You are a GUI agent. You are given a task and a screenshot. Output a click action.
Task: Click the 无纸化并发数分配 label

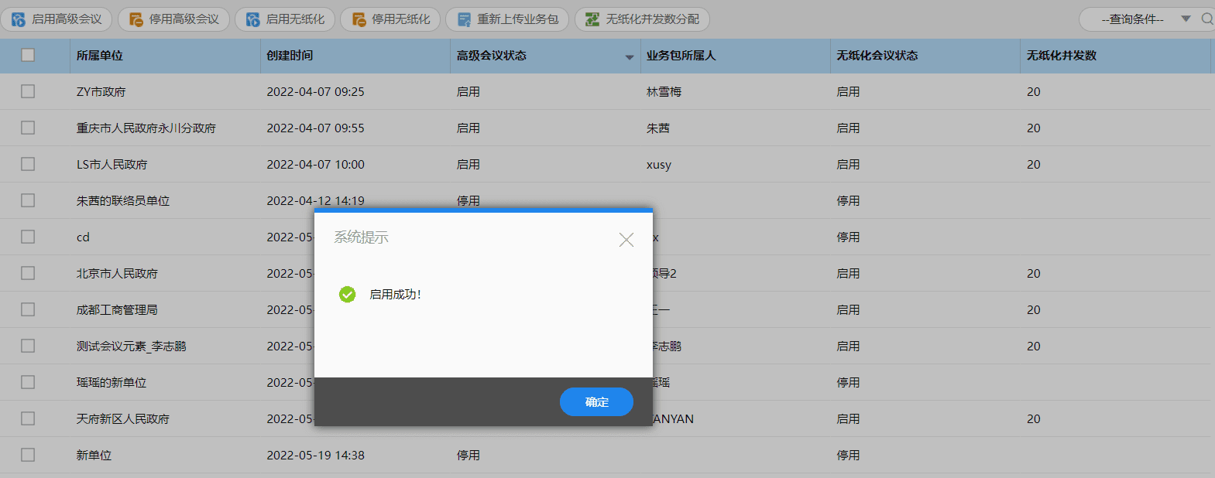tap(652, 19)
